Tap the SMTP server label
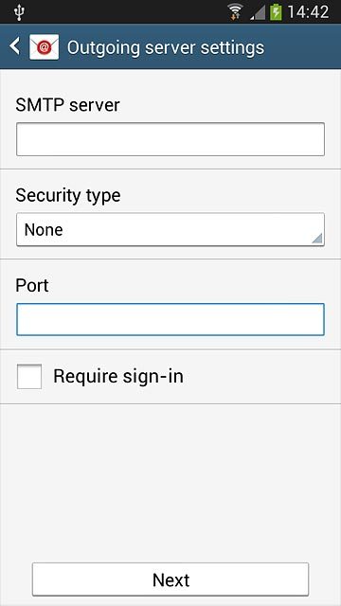This screenshot has width=341, height=606. (x=67, y=105)
